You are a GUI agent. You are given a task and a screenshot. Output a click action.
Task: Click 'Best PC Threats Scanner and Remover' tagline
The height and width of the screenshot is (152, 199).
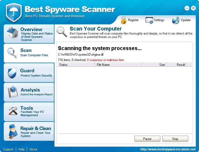click(x=55, y=16)
